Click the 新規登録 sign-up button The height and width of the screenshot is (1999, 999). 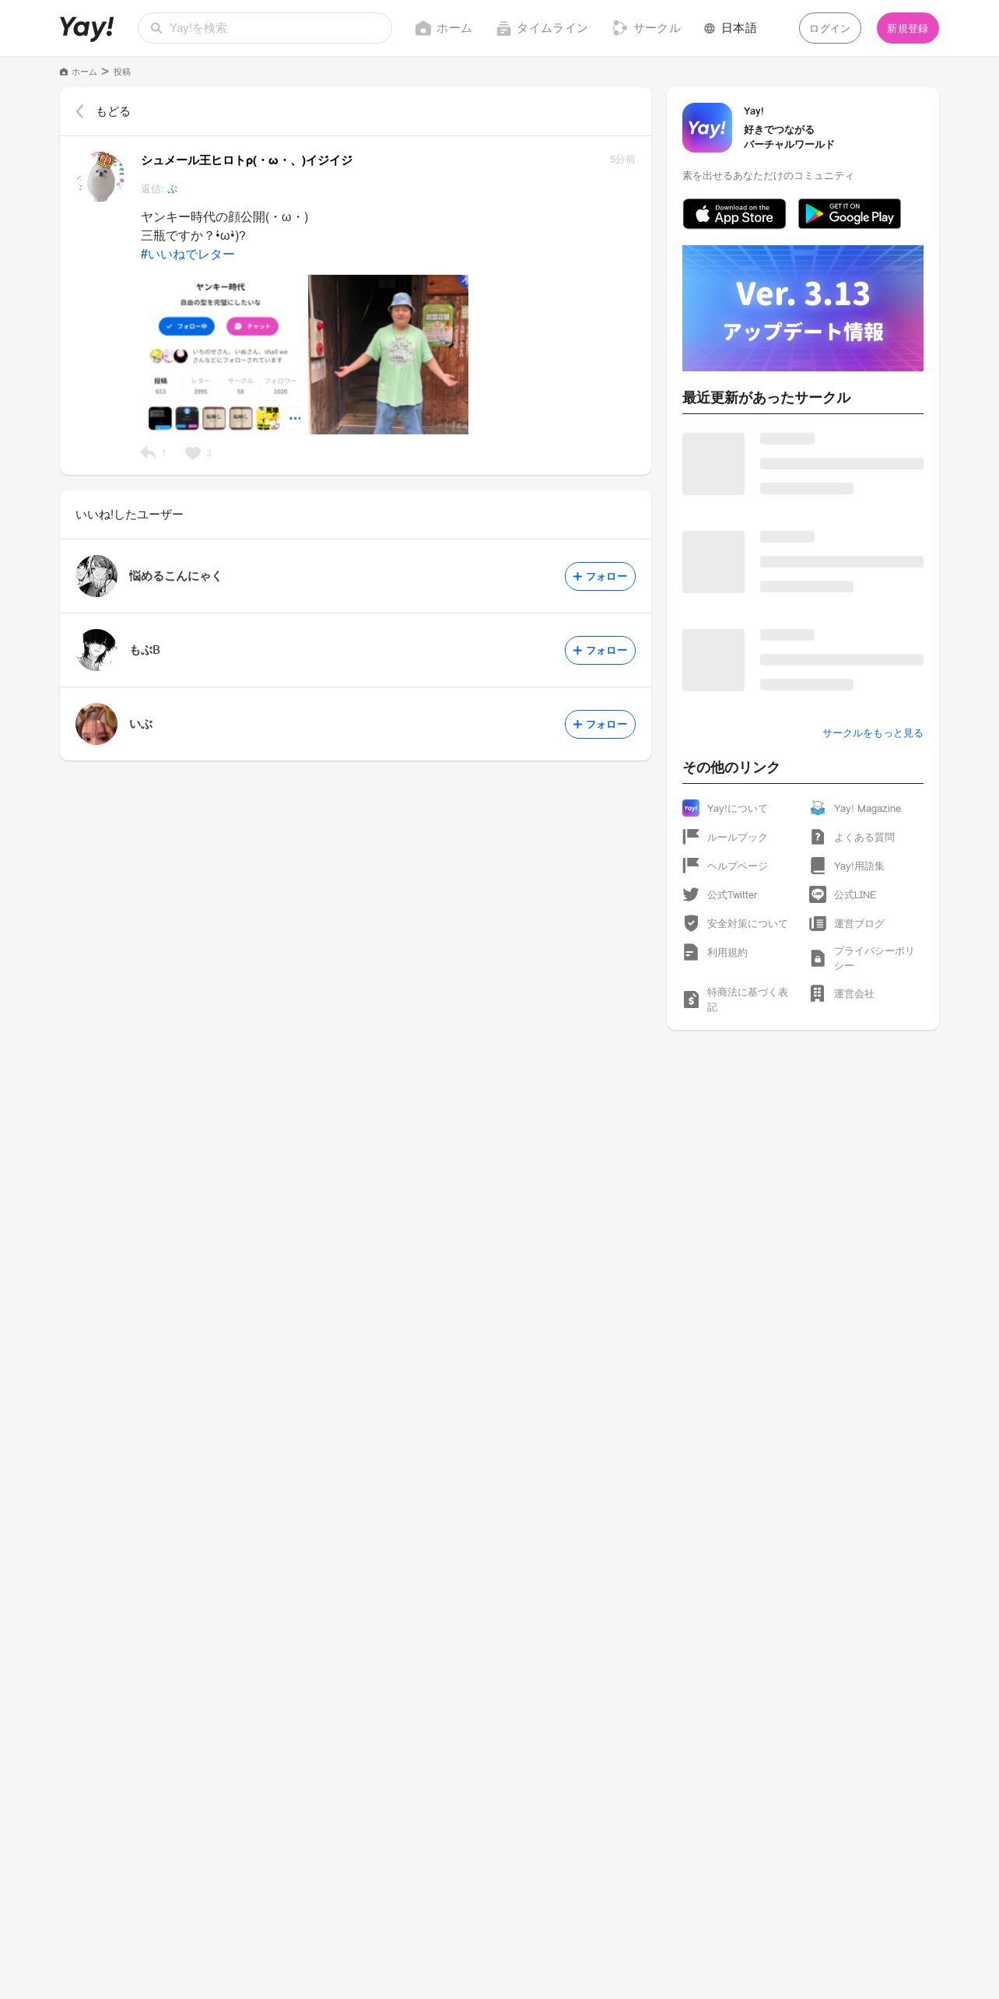pyautogui.click(x=907, y=28)
